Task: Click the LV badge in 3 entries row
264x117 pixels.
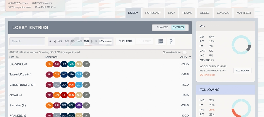Action: coord(86,105)
